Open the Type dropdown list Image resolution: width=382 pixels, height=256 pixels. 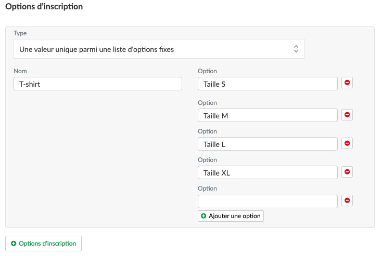coord(159,49)
